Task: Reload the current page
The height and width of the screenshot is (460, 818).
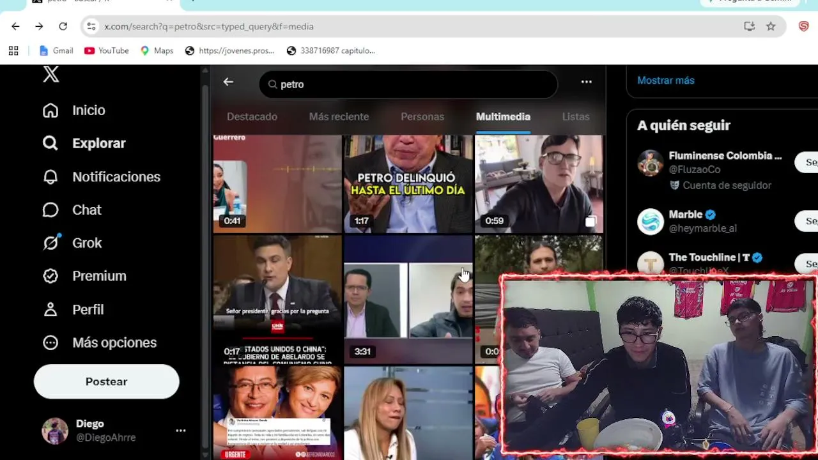Action: coord(63,26)
